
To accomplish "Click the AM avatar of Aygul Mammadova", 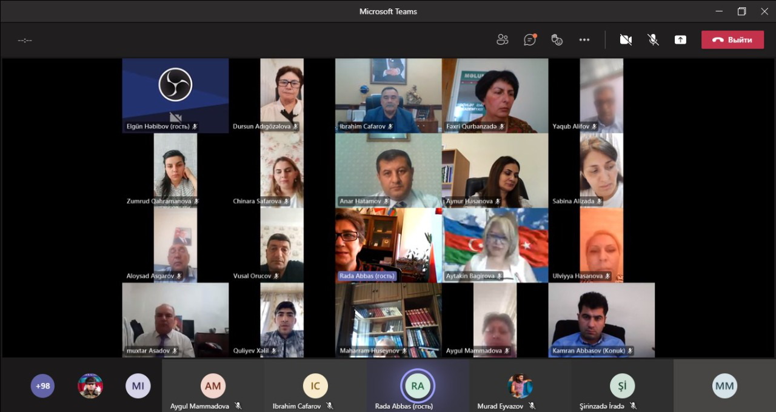I will 213,386.
